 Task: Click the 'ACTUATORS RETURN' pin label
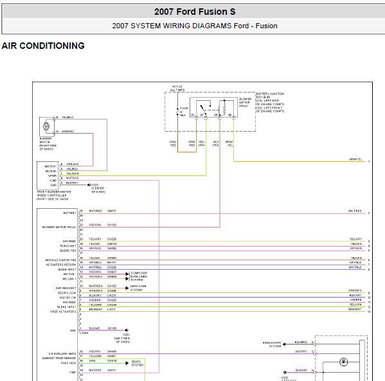pyautogui.click(x=61, y=265)
